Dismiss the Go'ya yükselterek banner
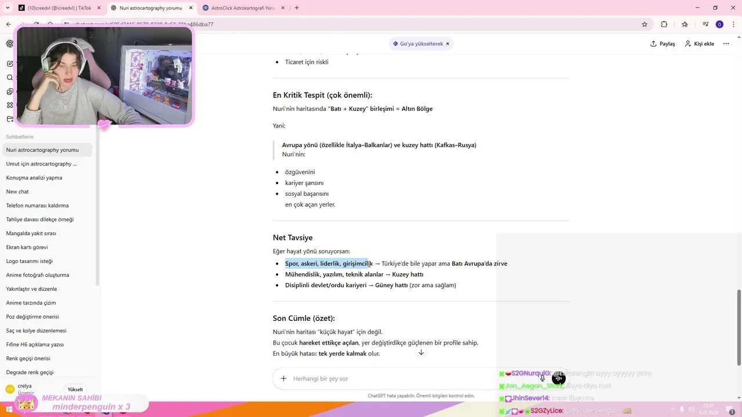Image resolution: width=742 pixels, height=417 pixels. tap(448, 43)
